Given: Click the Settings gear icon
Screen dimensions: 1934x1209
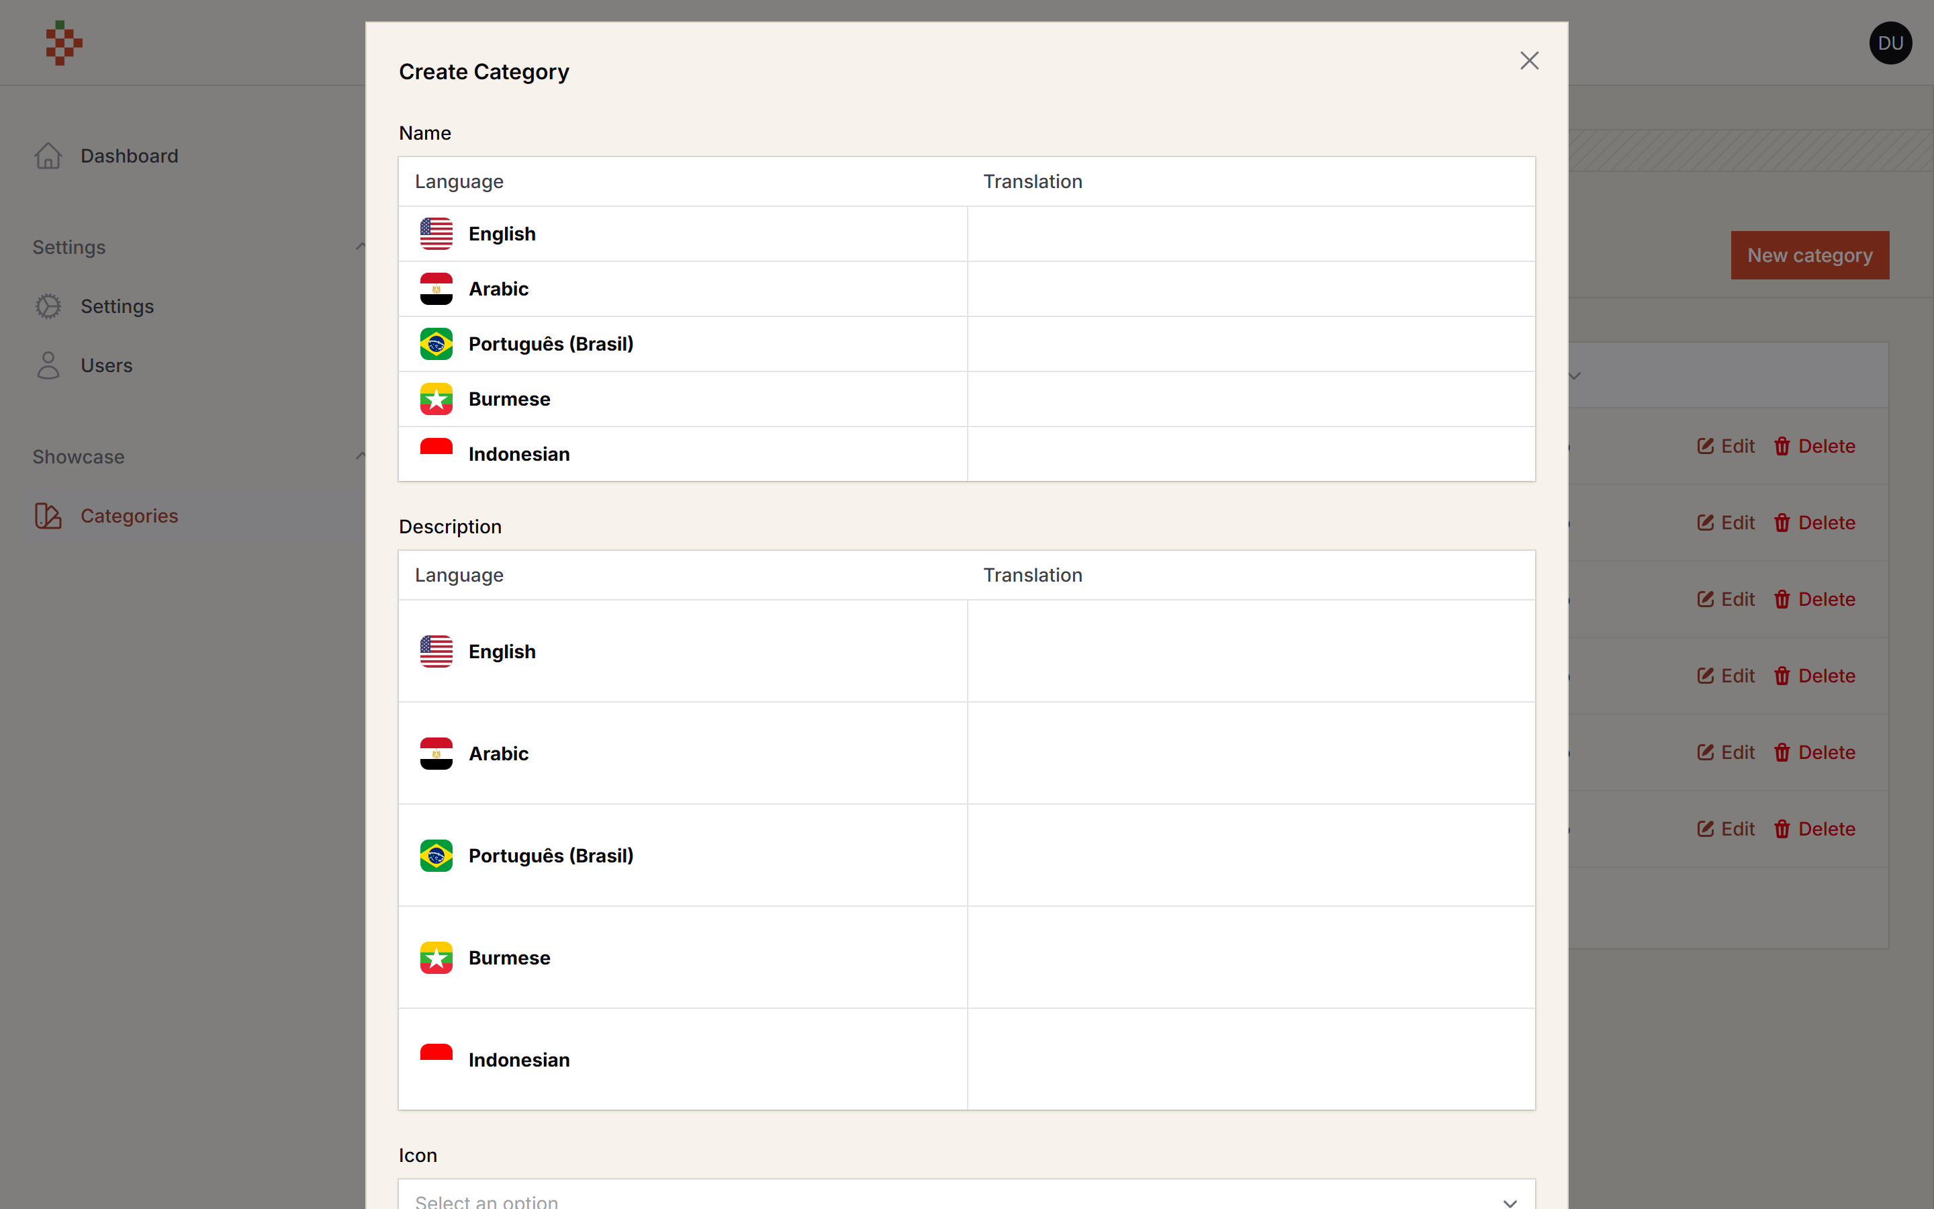Looking at the screenshot, I should coord(48,306).
